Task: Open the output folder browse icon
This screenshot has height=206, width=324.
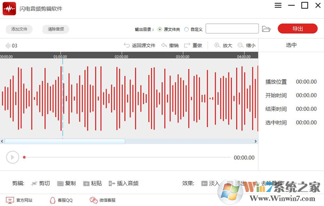Action: coord(266,29)
